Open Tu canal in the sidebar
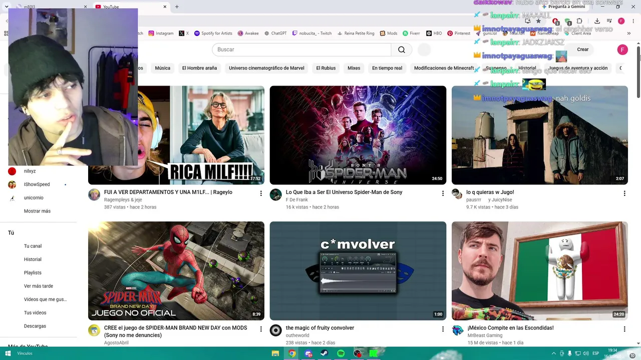The height and width of the screenshot is (360, 641). click(x=33, y=246)
